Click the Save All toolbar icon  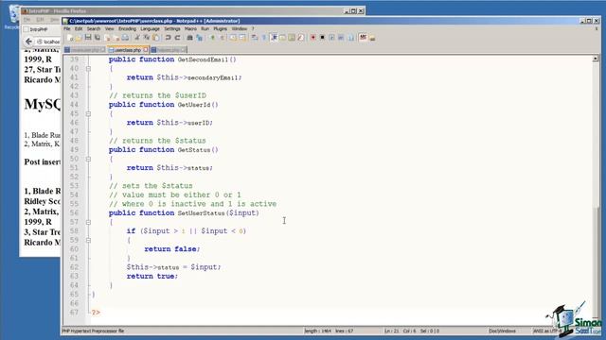(98, 38)
